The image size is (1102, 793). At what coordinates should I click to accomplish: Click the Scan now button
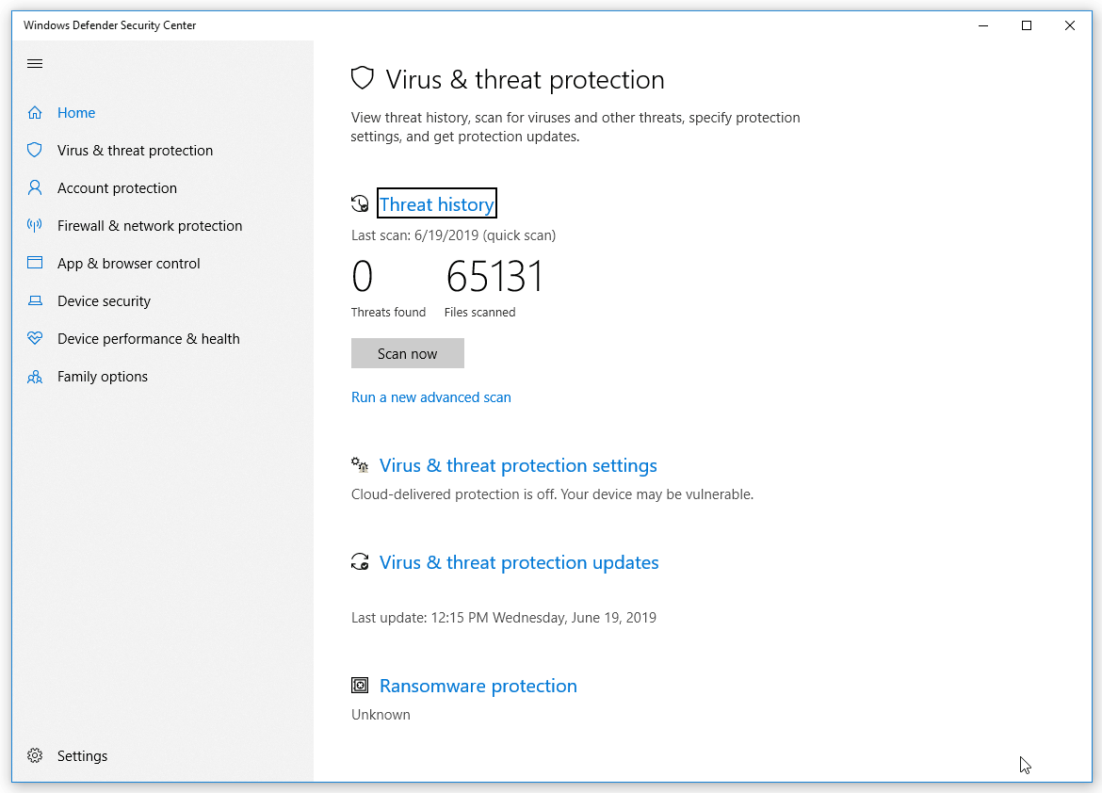407,352
